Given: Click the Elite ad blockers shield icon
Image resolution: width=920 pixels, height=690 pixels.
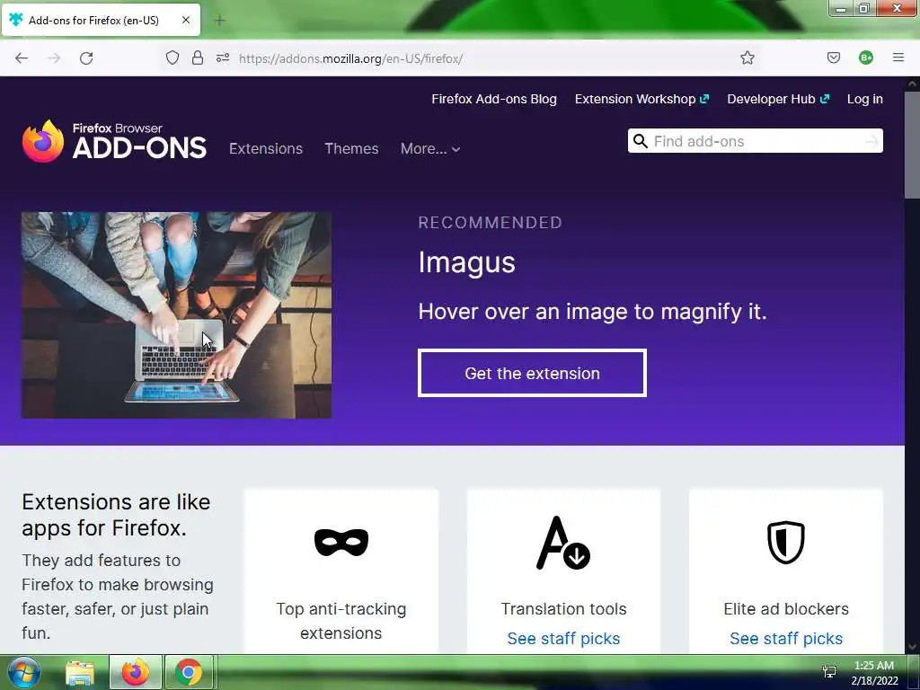Looking at the screenshot, I should point(785,542).
